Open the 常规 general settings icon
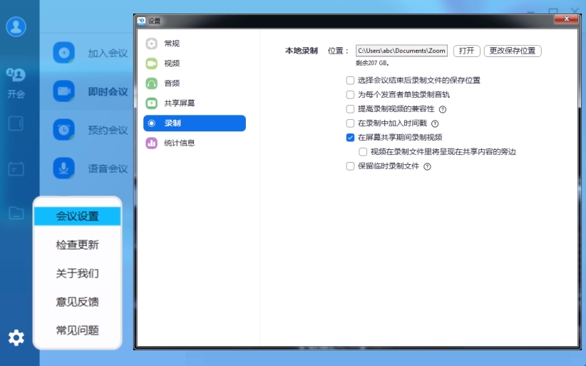Screen dimensions: 586x366 coord(151,44)
